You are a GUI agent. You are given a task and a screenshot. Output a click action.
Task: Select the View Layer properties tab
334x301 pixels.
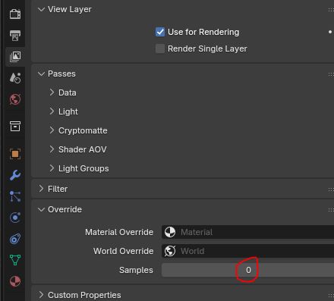(15, 57)
